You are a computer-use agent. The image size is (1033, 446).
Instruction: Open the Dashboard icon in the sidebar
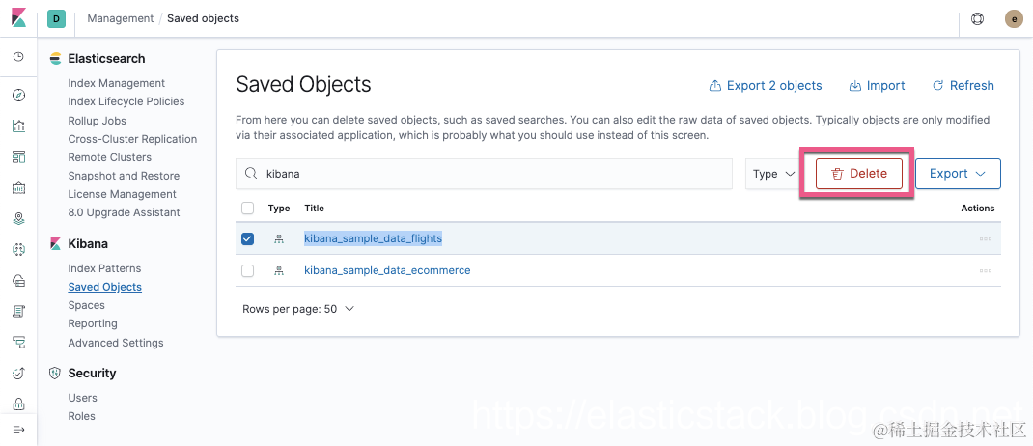click(x=18, y=156)
